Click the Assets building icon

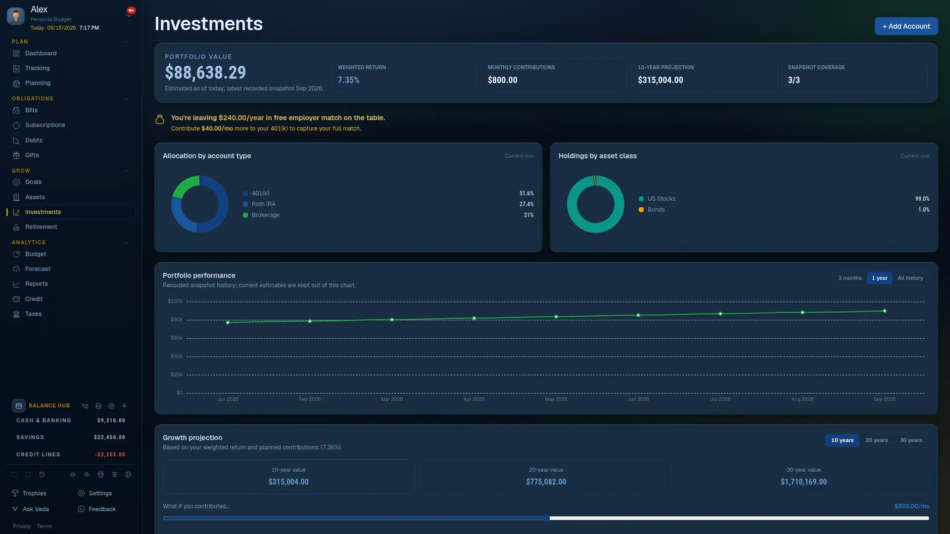pos(16,197)
